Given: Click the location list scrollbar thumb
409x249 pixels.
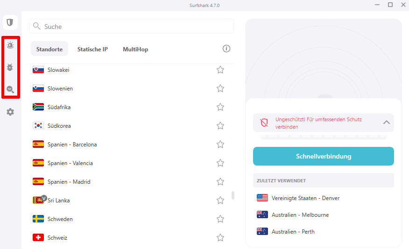Looking at the screenshot, I should [x=233, y=195].
